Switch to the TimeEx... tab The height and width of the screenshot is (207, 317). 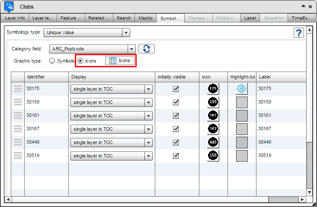[x=301, y=18]
